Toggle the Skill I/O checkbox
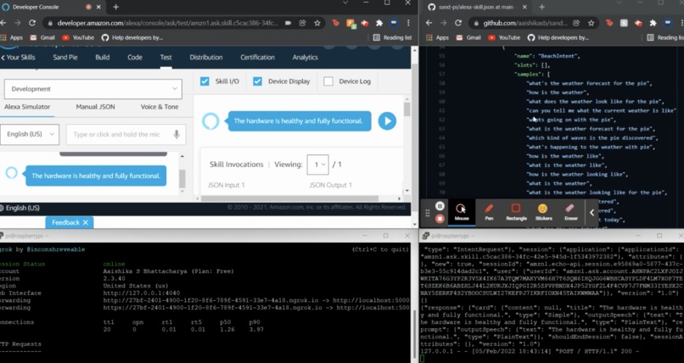The height and width of the screenshot is (363, 684). 205,81
